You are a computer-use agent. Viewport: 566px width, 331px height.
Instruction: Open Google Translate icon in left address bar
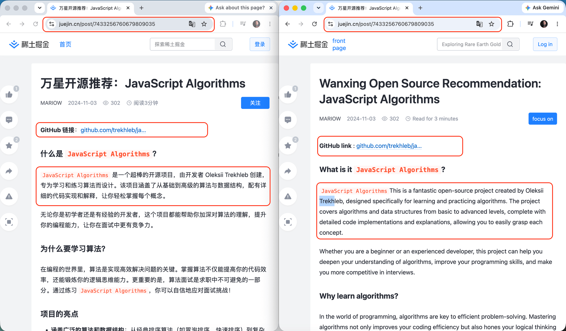pyautogui.click(x=192, y=24)
